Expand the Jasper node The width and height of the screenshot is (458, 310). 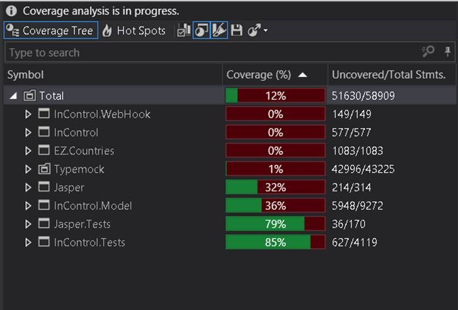click(28, 188)
